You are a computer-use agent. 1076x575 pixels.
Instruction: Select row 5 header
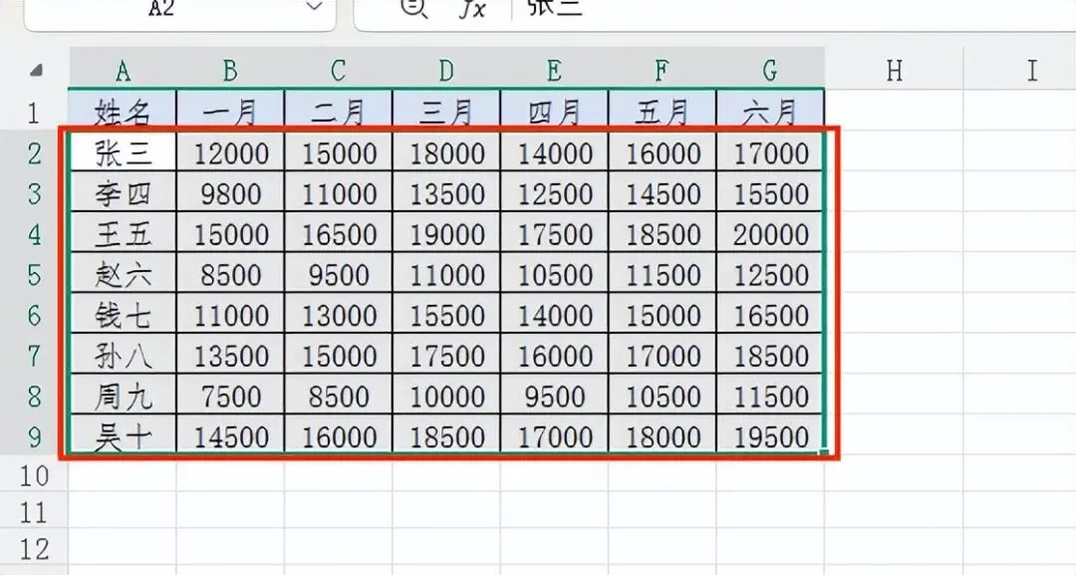click(34, 274)
